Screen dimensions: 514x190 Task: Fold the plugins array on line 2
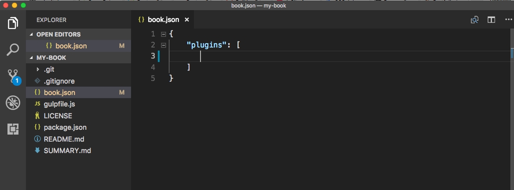[x=164, y=45]
